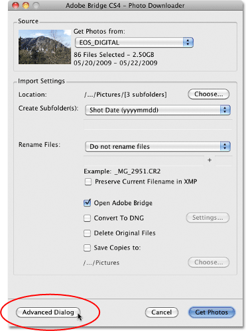Click the custom subfolder name field

[x=158, y=124]
